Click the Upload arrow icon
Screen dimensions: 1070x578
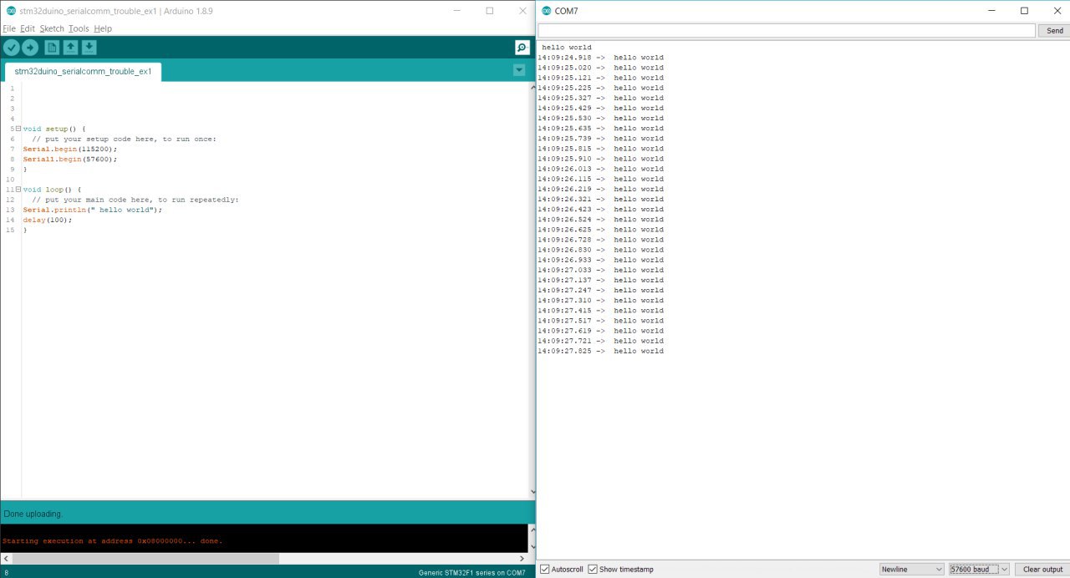(x=30, y=48)
